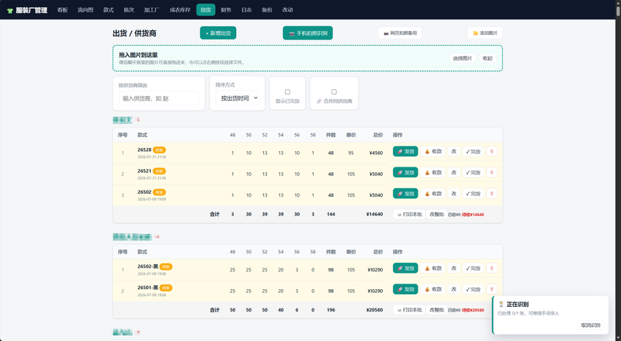Open the 备份 tab

(x=267, y=10)
